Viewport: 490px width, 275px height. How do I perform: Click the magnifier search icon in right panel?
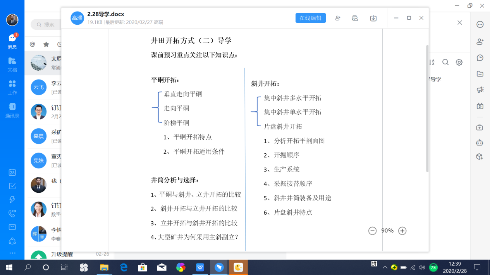[445, 62]
